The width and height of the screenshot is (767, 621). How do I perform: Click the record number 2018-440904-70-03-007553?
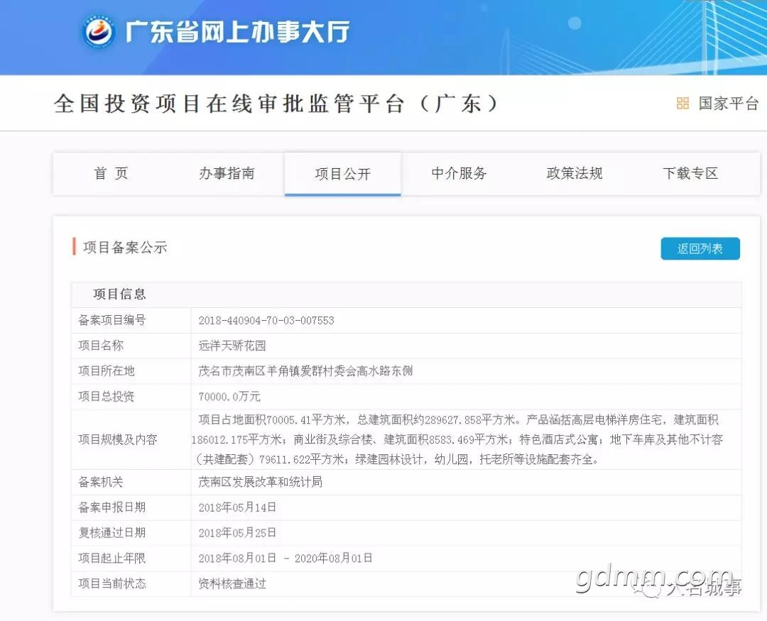pos(266,321)
